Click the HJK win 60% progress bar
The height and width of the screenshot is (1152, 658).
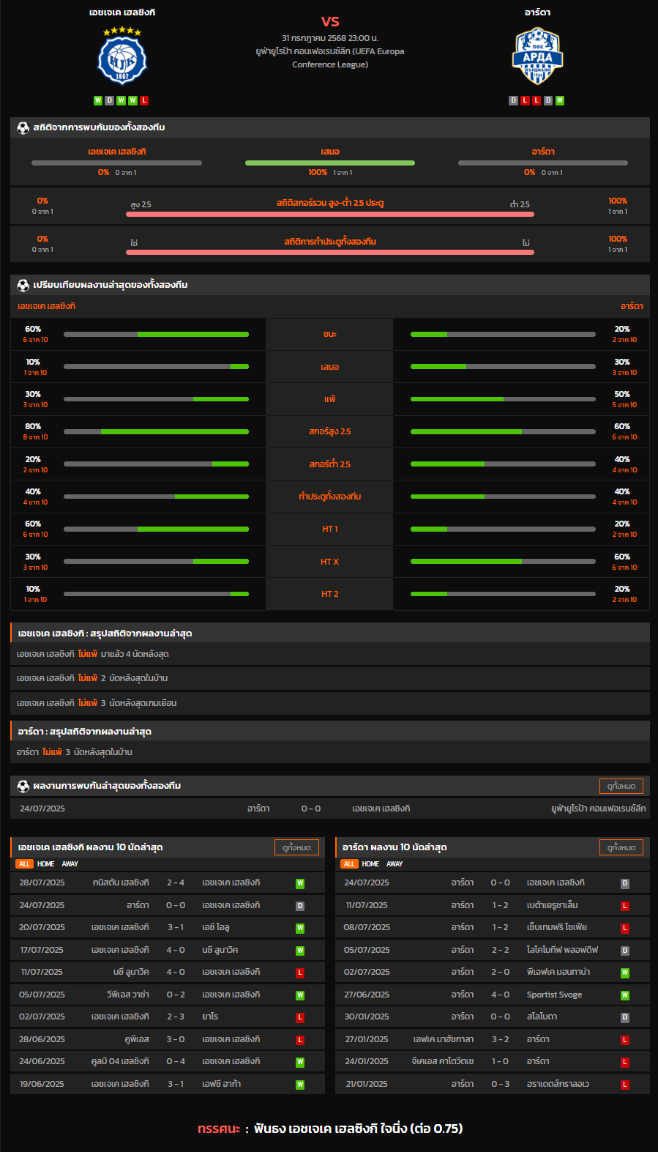(x=156, y=334)
